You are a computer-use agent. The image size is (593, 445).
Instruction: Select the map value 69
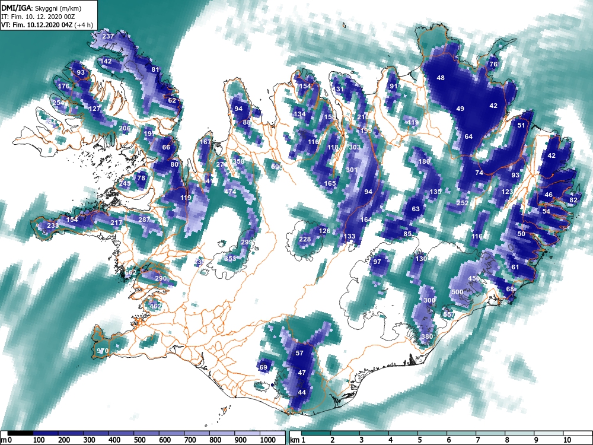click(x=263, y=367)
